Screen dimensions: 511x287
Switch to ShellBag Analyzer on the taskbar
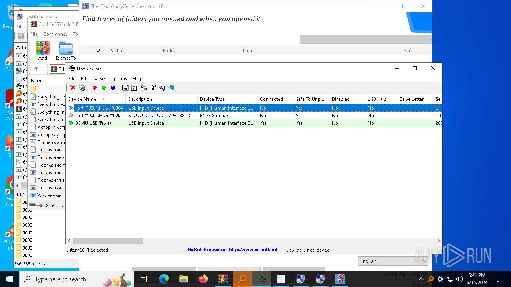[340, 279]
